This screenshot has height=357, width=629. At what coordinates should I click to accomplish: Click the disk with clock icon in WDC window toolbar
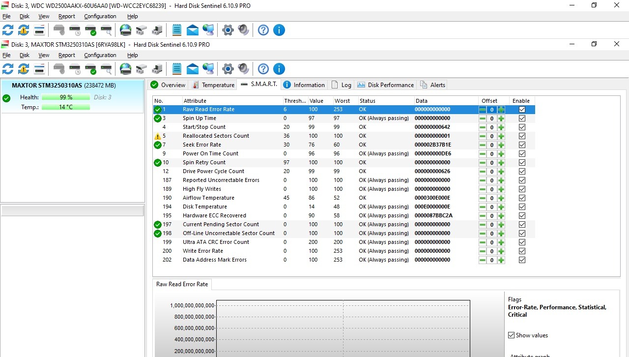click(x=75, y=30)
